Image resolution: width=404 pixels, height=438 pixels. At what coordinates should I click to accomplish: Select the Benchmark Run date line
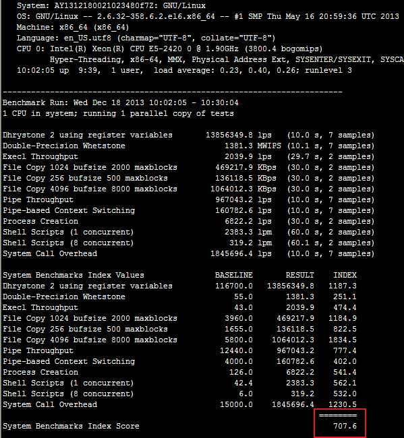click(x=121, y=103)
